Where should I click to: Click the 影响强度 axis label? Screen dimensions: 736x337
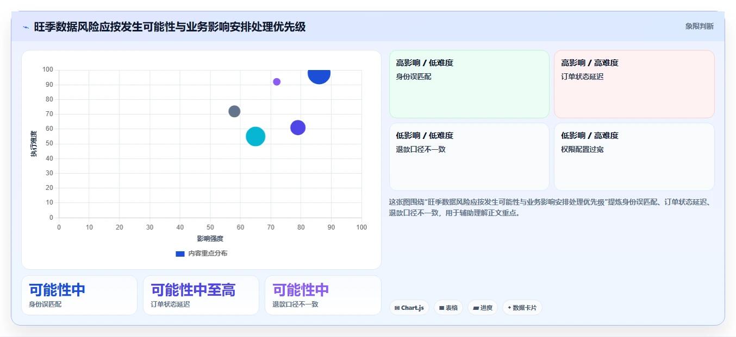click(210, 238)
